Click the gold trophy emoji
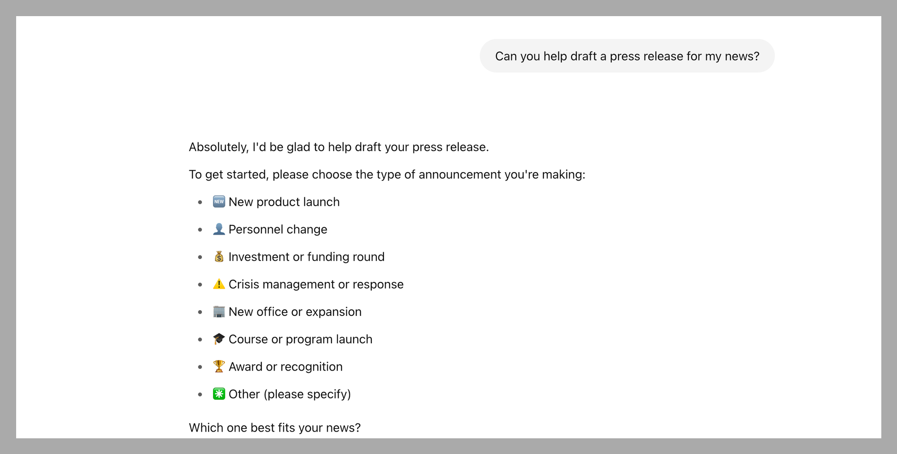The width and height of the screenshot is (897, 454). (x=219, y=366)
